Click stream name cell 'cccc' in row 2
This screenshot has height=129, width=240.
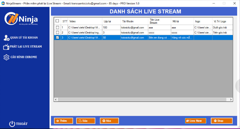click(160, 32)
